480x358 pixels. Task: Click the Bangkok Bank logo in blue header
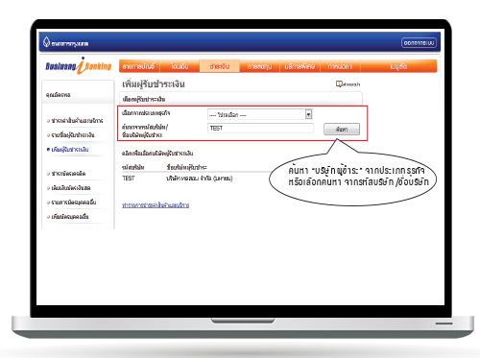click(65, 42)
